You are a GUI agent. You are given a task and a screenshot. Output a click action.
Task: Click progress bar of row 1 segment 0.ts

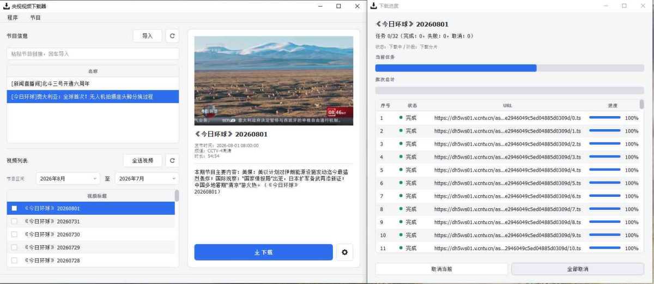pyautogui.click(x=605, y=118)
